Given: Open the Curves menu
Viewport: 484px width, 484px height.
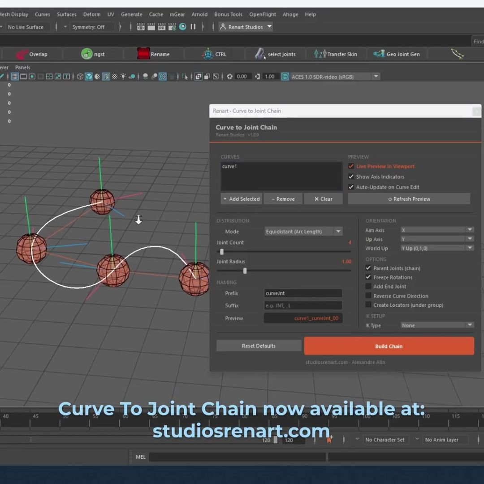Looking at the screenshot, I should pyautogui.click(x=42, y=14).
